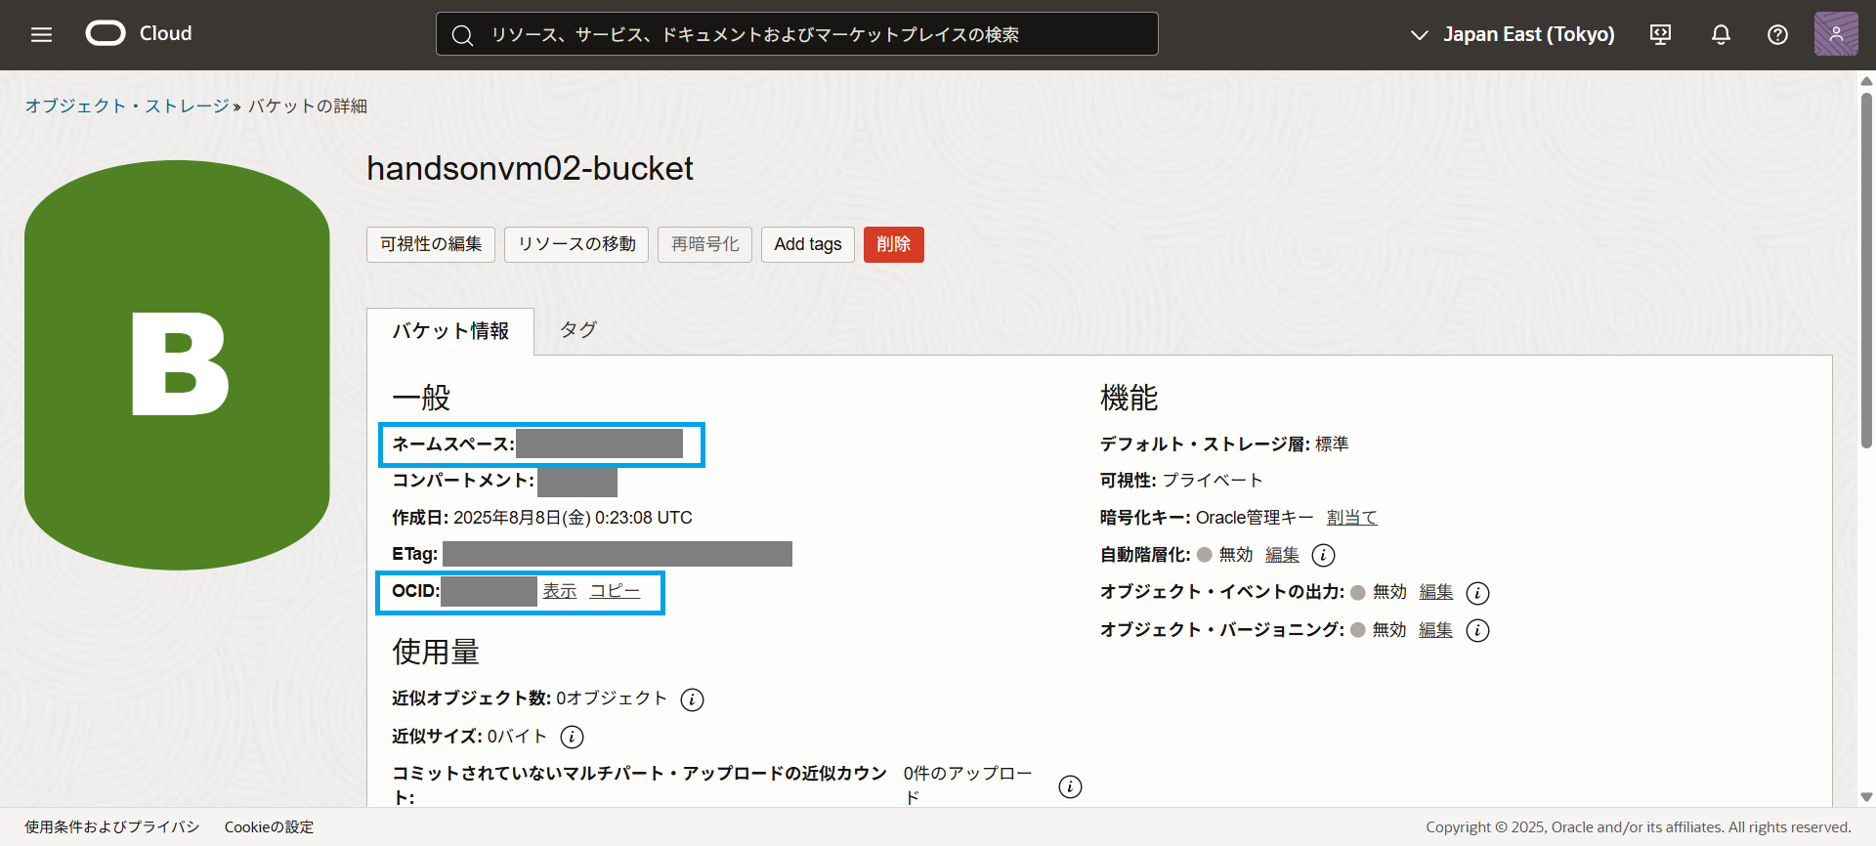Click the scrollbar down arrow
1876x846 pixels.
[x=1866, y=797]
